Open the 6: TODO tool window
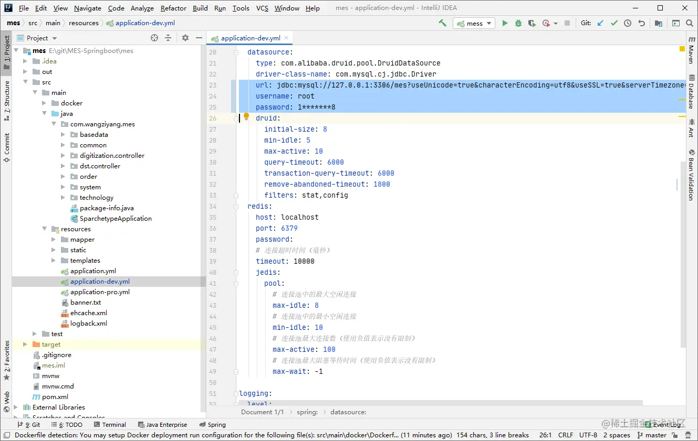This screenshot has height=441, width=698. (x=66, y=425)
